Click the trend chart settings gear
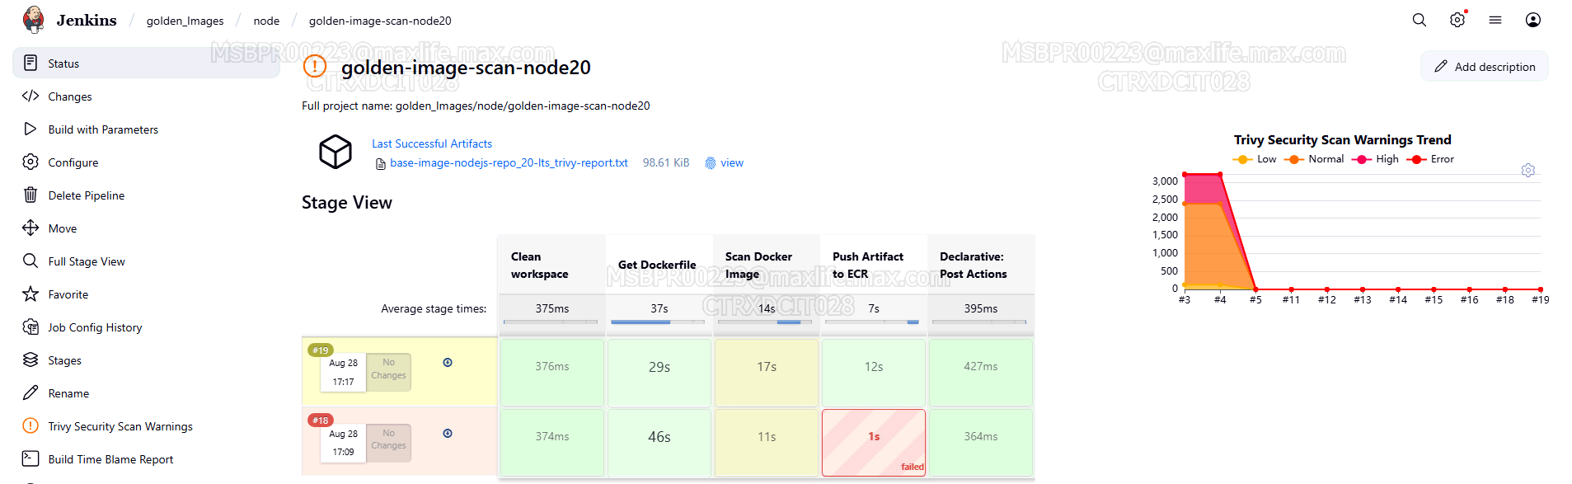 point(1527,171)
